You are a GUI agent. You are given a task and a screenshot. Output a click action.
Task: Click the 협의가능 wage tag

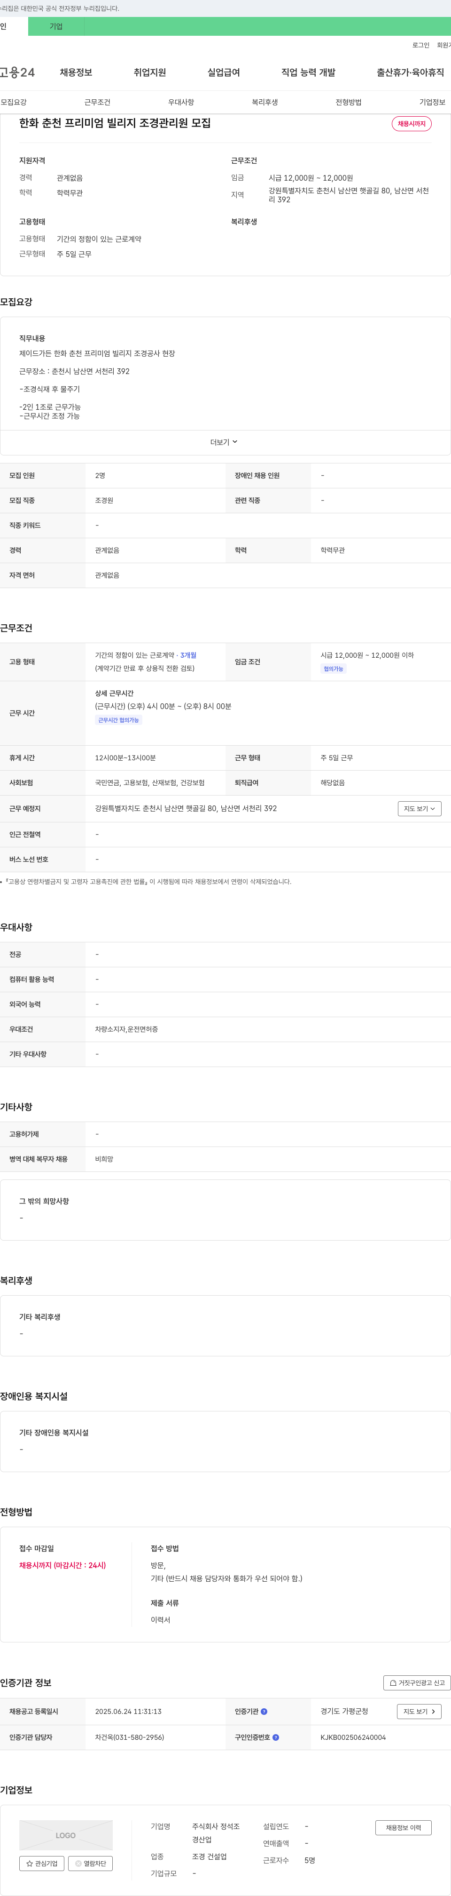[x=334, y=669]
